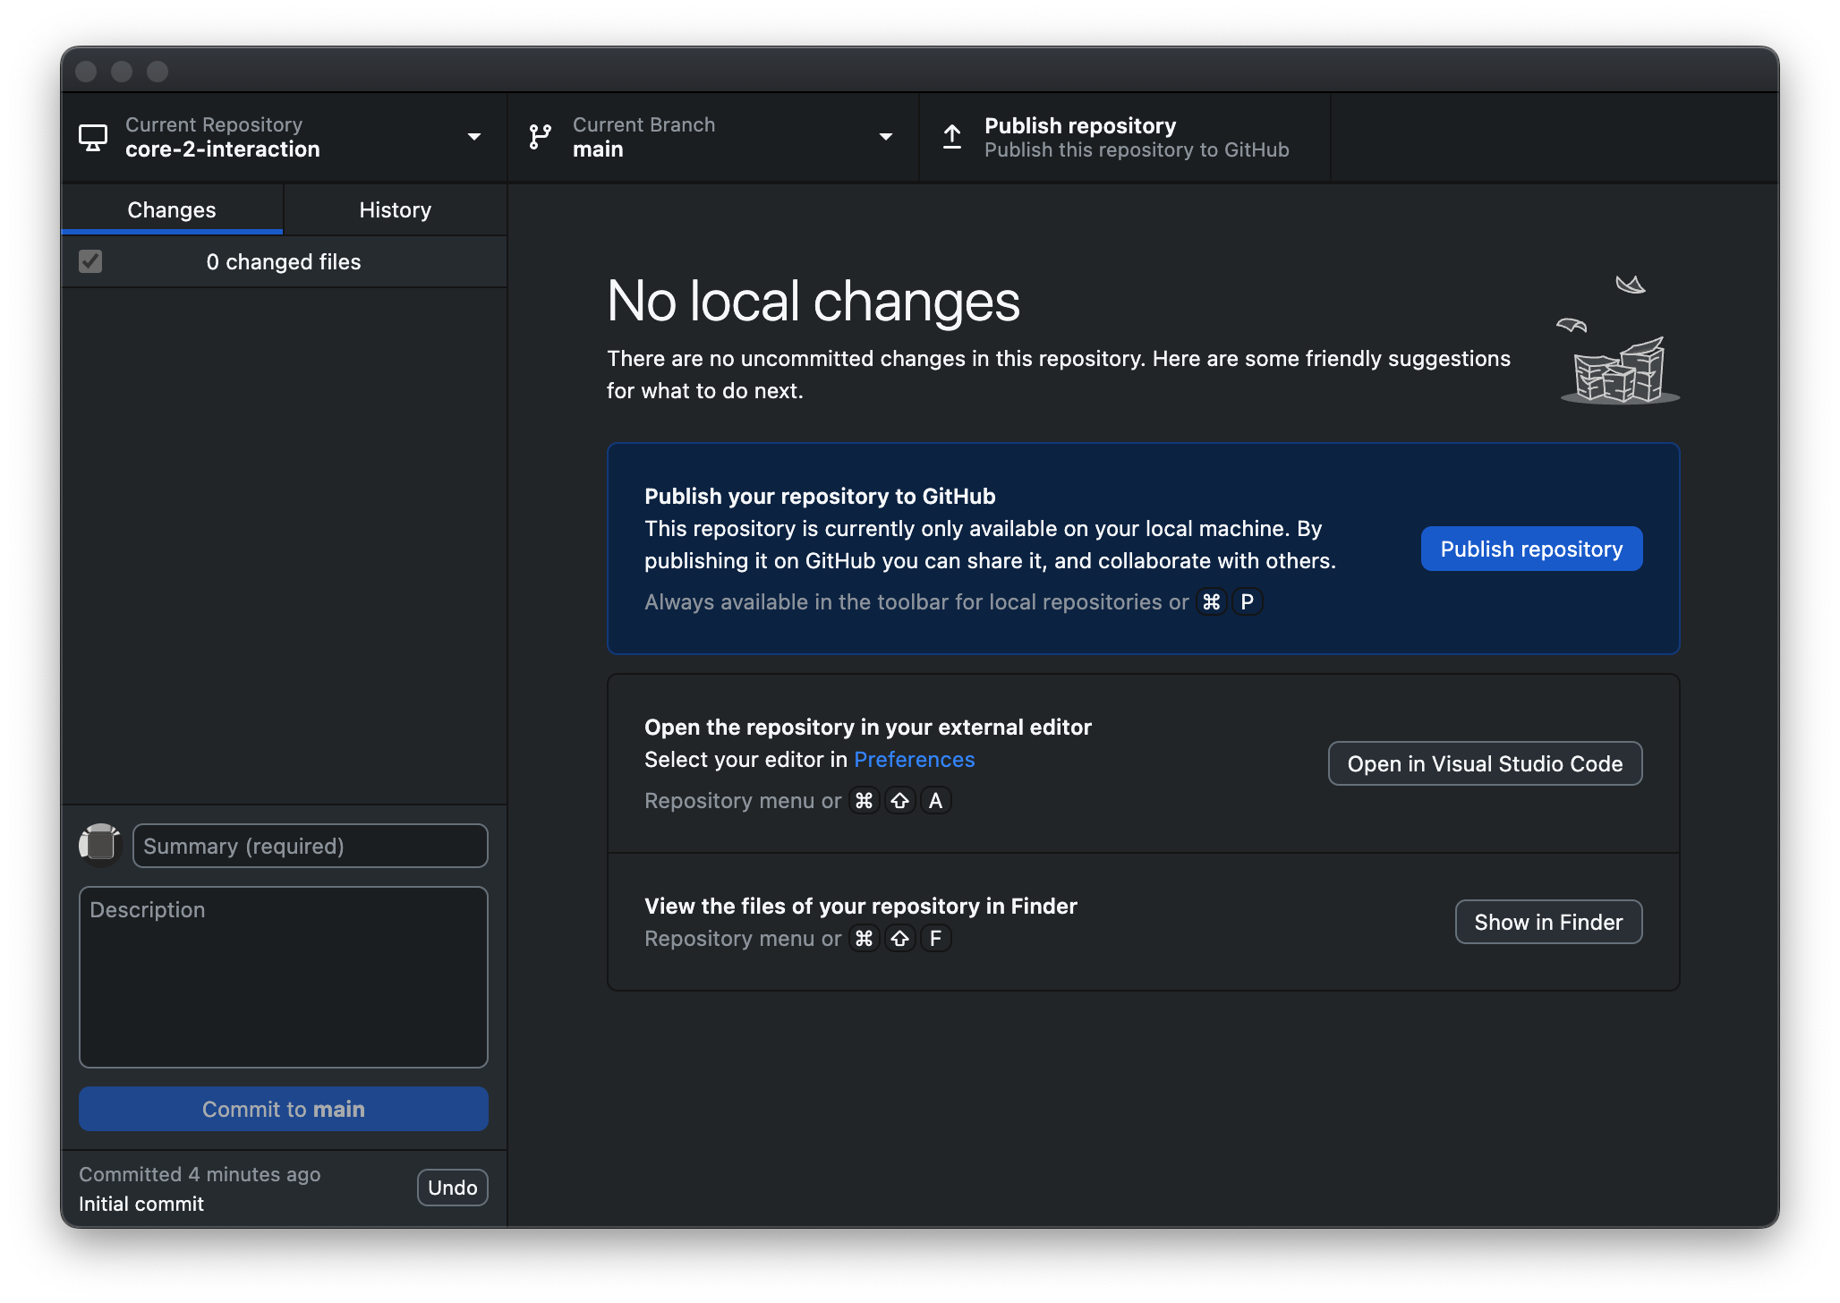Click the upload arrow publish icon

(952, 137)
